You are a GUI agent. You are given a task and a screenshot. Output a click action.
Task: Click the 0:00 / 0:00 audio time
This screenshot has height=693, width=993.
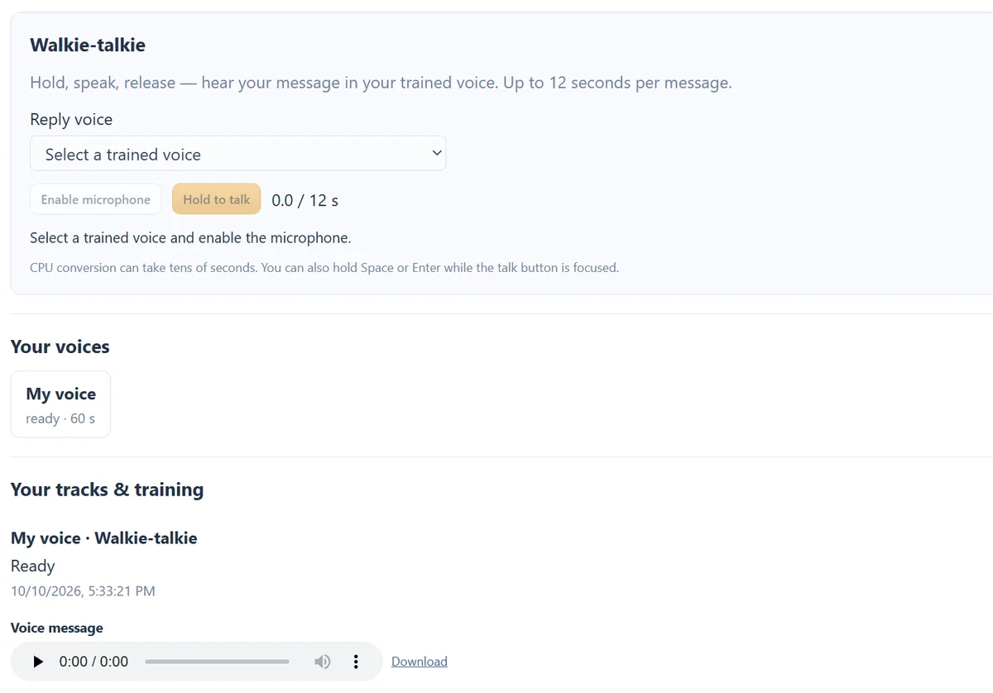pos(94,662)
